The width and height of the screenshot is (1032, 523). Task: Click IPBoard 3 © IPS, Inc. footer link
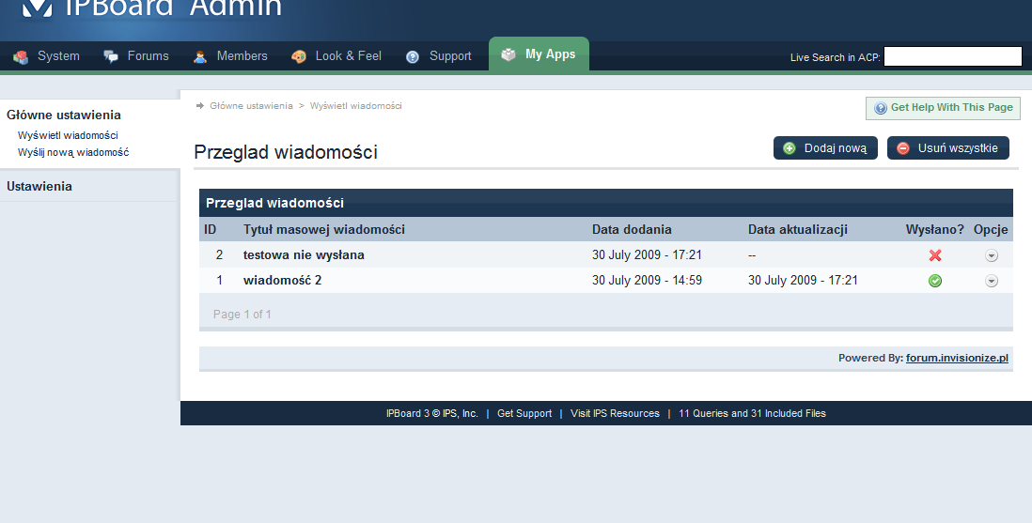click(431, 413)
